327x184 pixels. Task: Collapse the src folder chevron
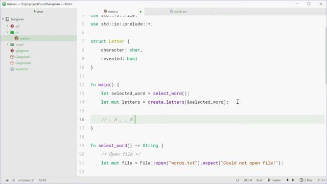[8, 32]
